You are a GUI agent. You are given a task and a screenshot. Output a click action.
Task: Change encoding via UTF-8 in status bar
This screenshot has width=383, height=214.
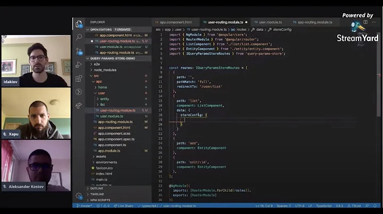pyautogui.click(x=299, y=206)
